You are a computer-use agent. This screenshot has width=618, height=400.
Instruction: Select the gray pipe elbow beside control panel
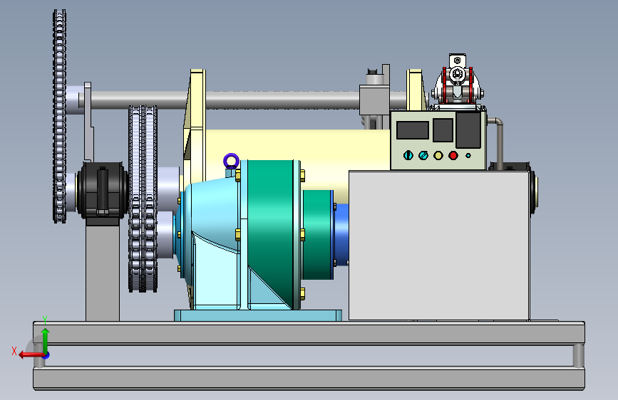(x=497, y=142)
